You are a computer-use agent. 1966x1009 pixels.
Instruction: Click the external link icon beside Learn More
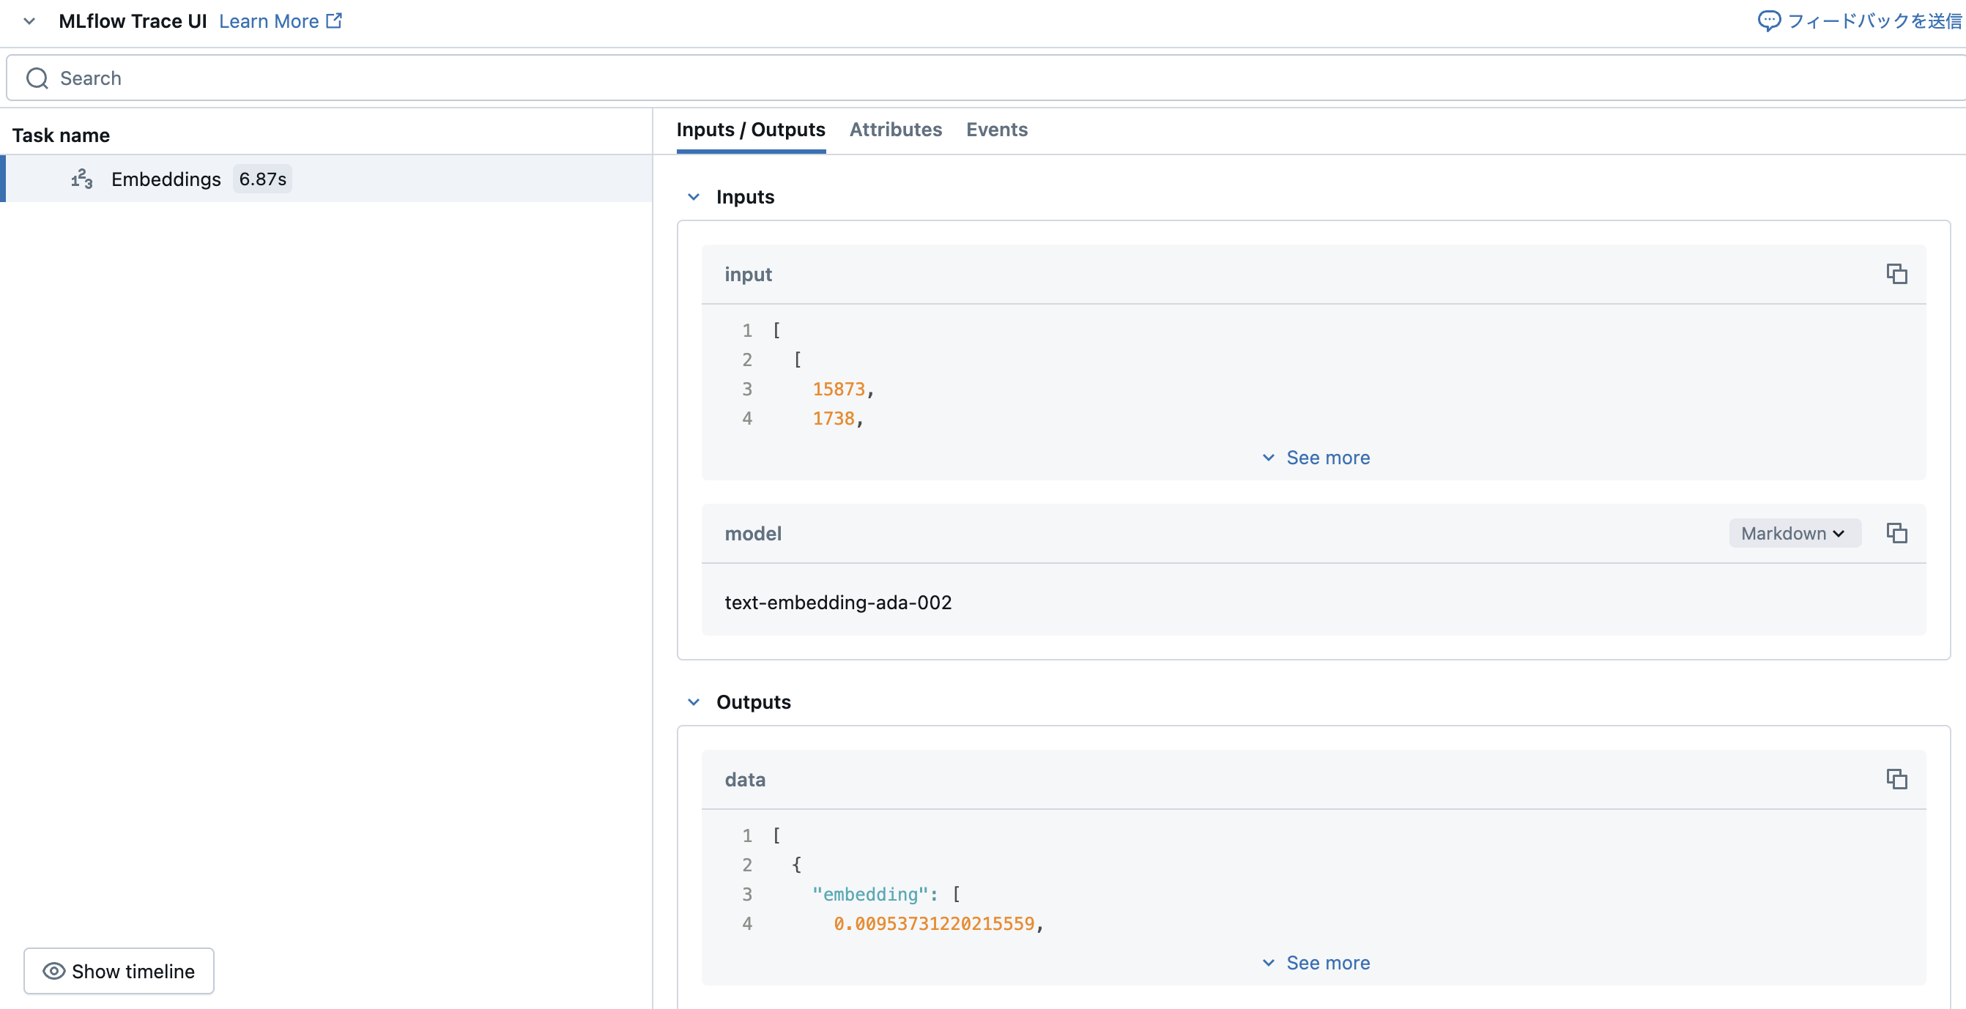coord(334,21)
